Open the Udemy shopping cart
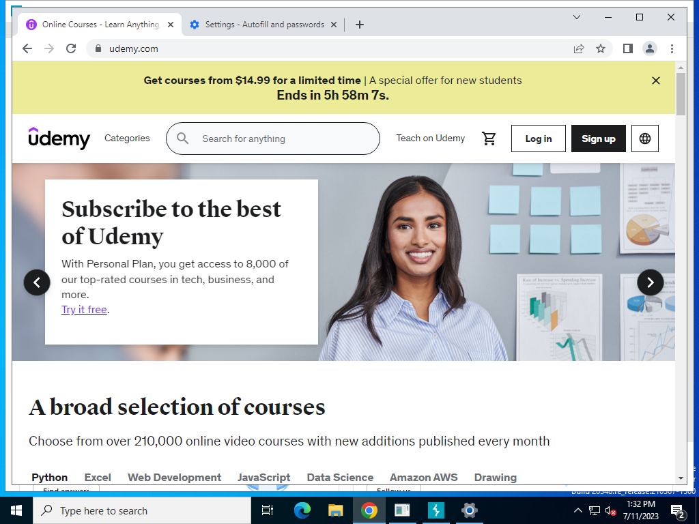This screenshot has width=699, height=524. click(x=489, y=139)
